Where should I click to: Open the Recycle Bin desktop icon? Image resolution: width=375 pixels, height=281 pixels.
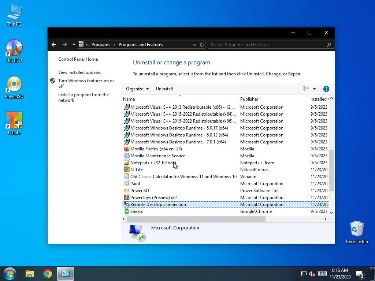click(x=357, y=232)
